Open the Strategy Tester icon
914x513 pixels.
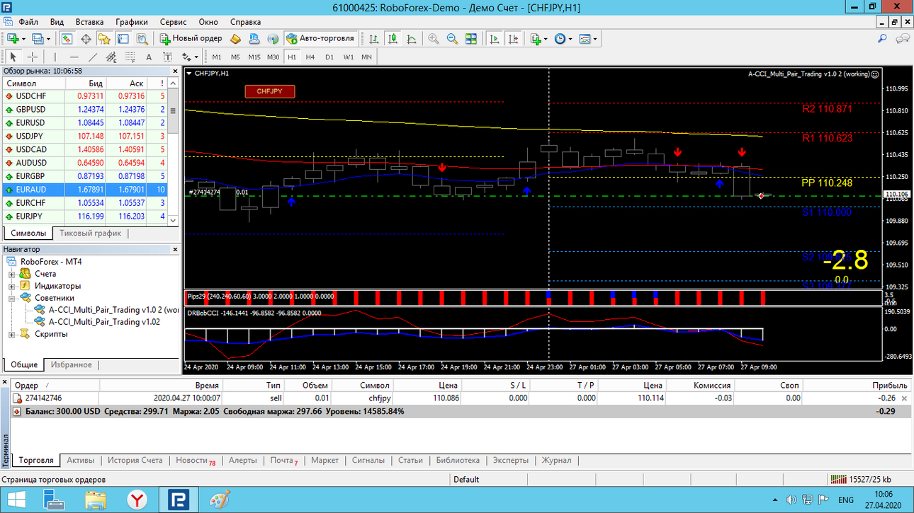click(x=142, y=38)
